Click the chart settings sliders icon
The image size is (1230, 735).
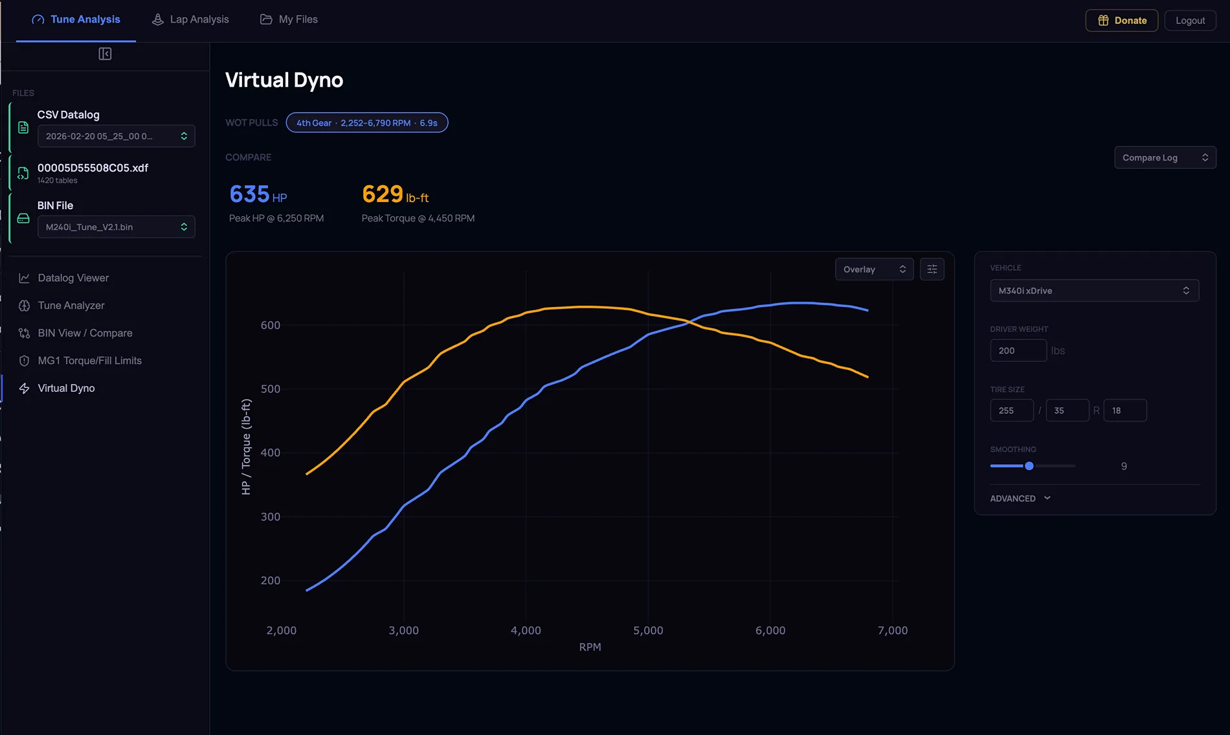(932, 269)
